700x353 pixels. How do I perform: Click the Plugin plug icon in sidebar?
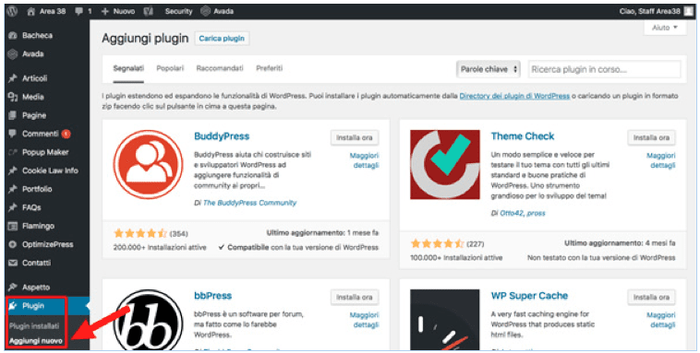(x=13, y=306)
